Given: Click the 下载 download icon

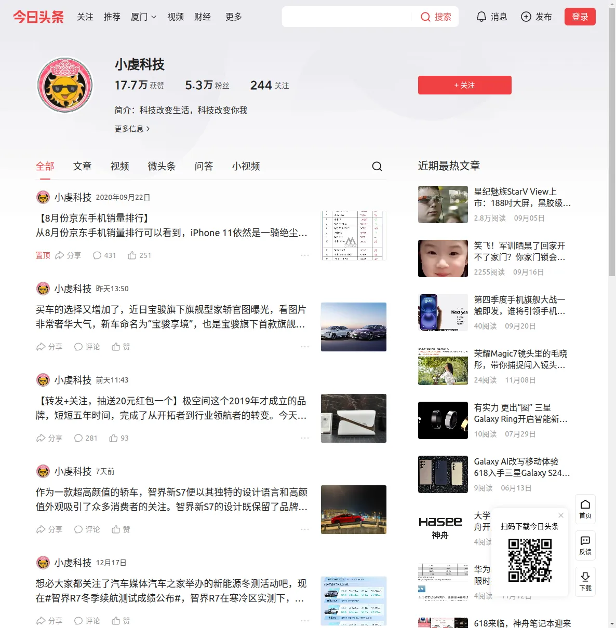Looking at the screenshot, I should coord(585,582).
